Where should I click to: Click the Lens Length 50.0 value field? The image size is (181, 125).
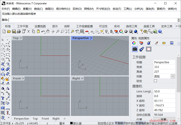[164, 91]
